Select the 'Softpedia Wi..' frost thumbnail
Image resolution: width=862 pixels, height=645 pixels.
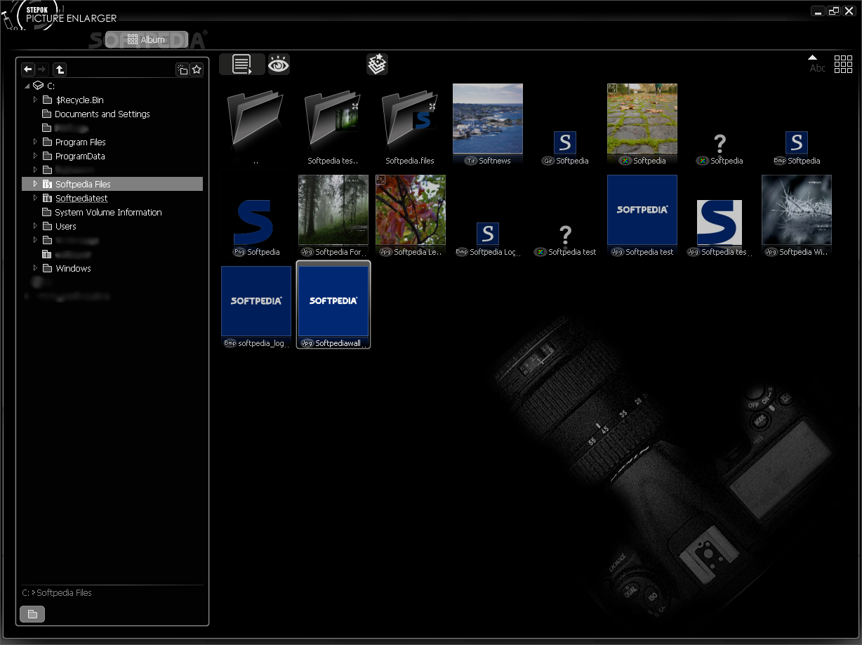(797, 210)
